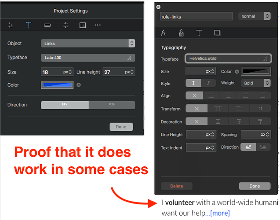Open the three-dots more options tab
Screen dimensions: 280x220
click(98, 25)
